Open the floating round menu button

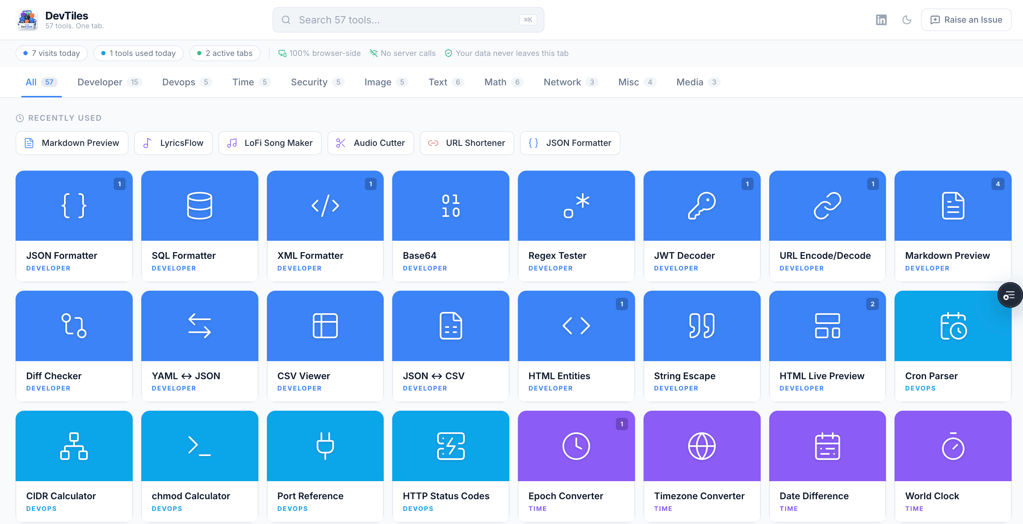[x=1010, y=295]
